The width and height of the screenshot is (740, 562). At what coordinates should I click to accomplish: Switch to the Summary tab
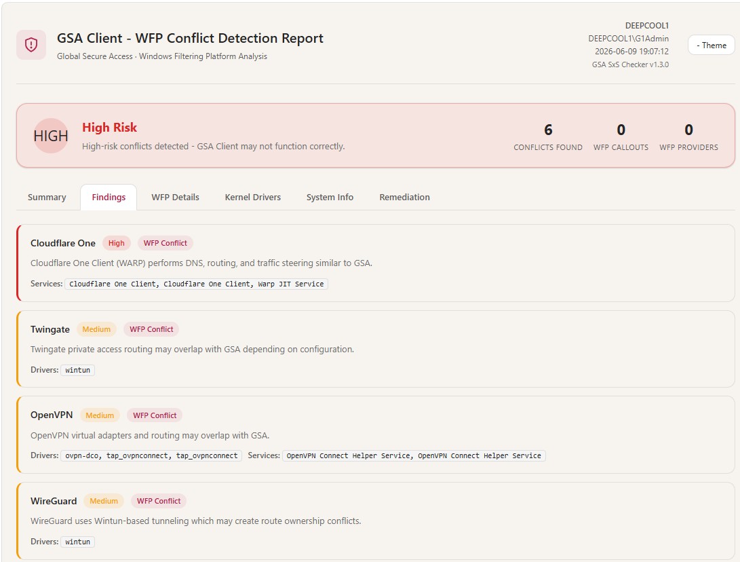(x=47, y=197)
